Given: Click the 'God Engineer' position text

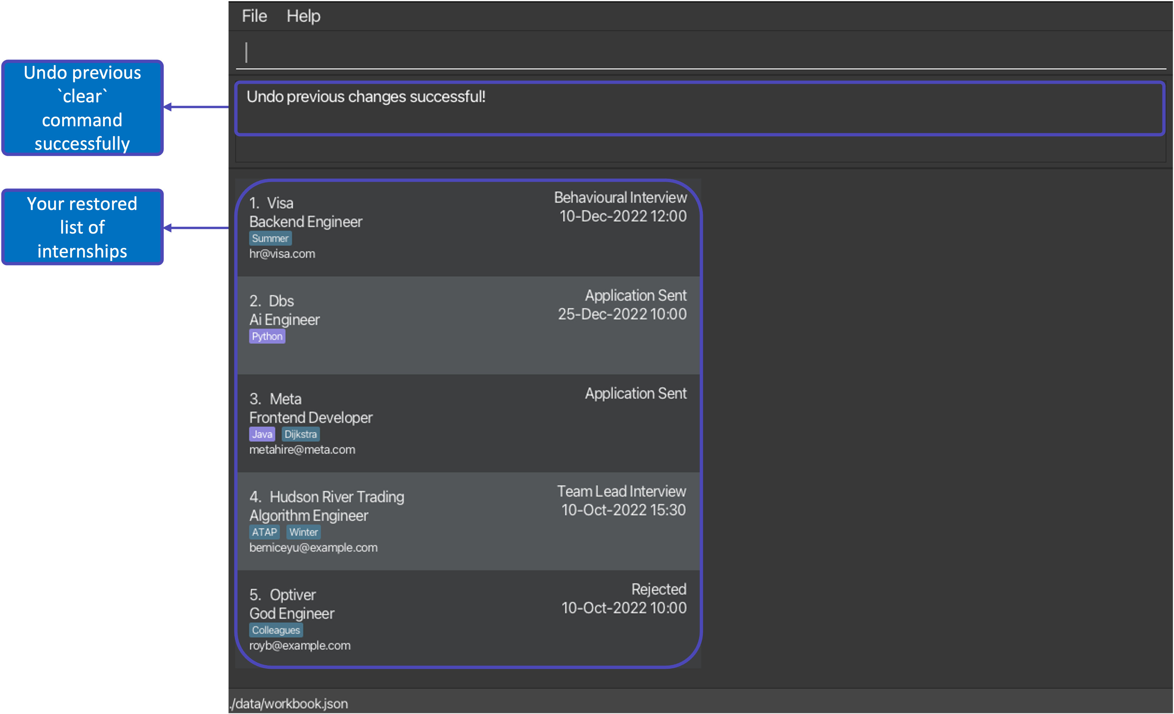Looking at the screenshot, I should 292,614.
